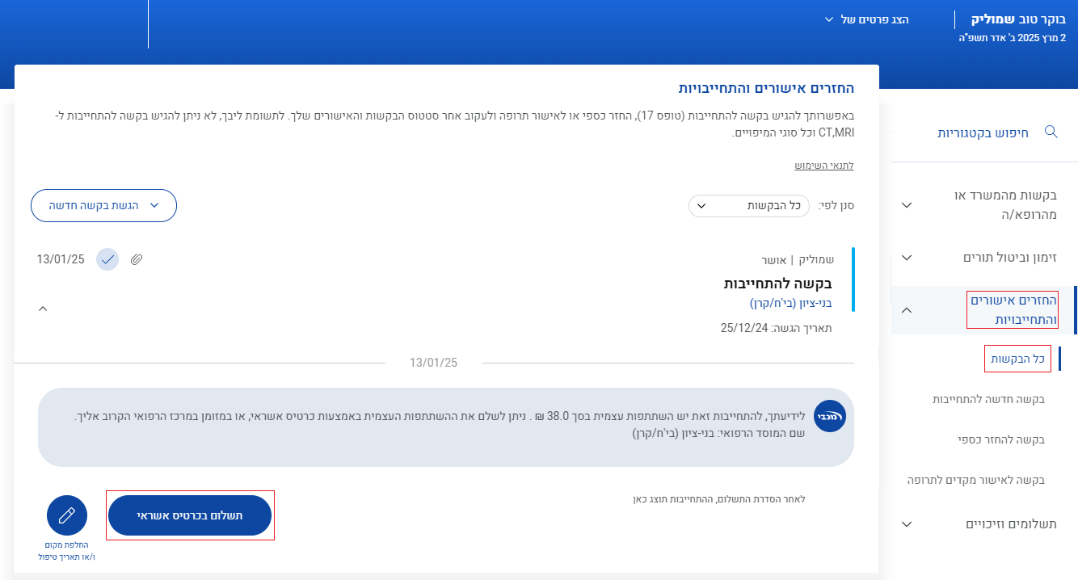Image resolution: width=1078 pixels, height=580 pixels.
Task: Open 'בקשה להחזר כספי' menu item
Action: [1000, 439]
